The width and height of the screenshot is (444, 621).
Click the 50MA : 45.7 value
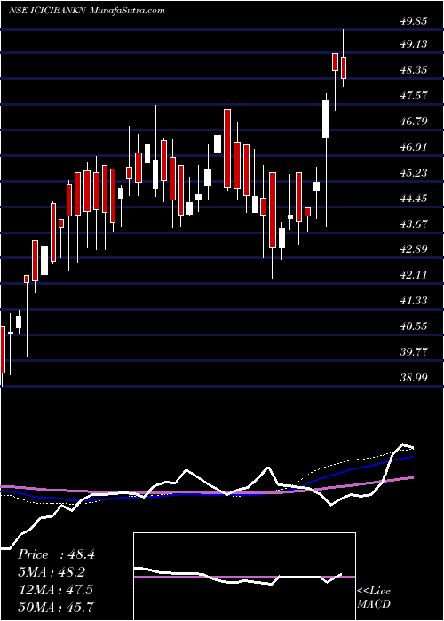coord(56,607)
